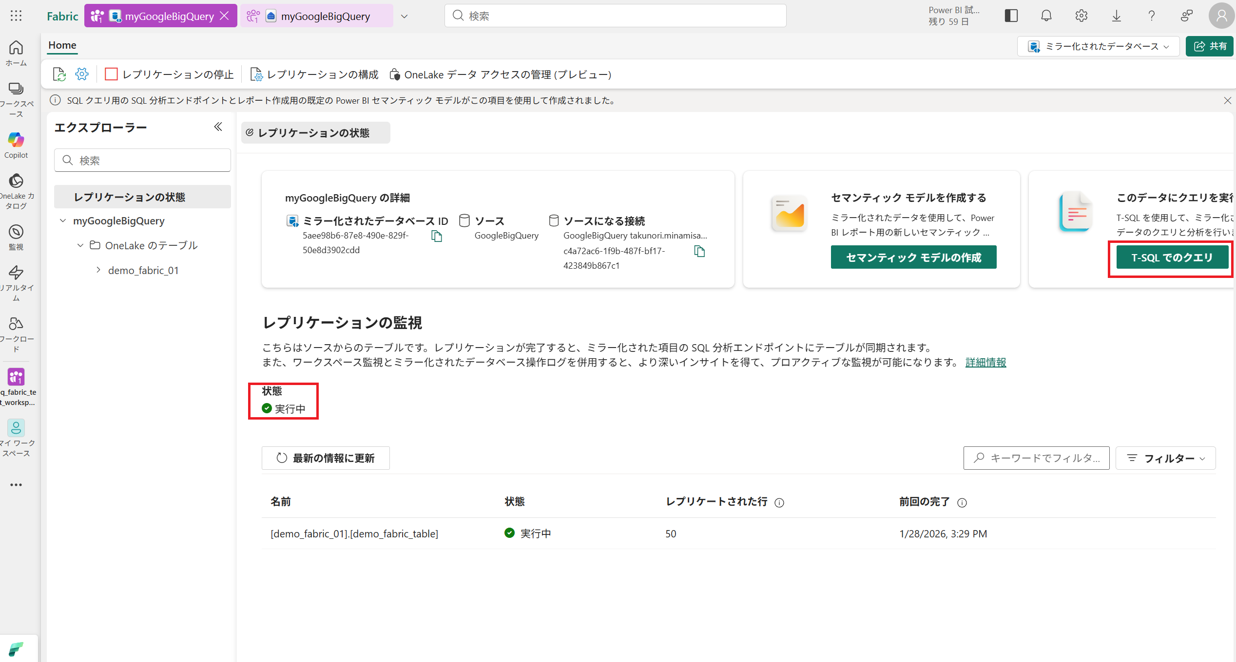This screenshot has height=662, width=1236.
Task: Click the notifications bell icon
Action: pyautogui.click(x=1046, y=16)
